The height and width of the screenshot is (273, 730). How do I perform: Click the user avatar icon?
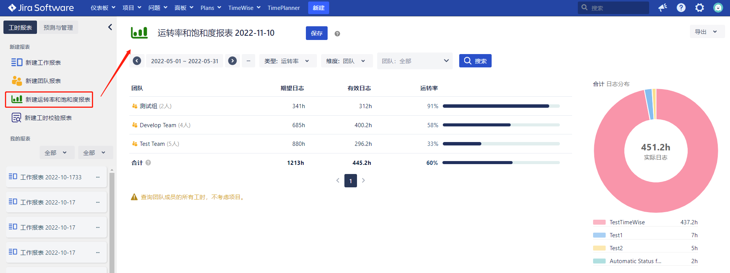[718, 8]
